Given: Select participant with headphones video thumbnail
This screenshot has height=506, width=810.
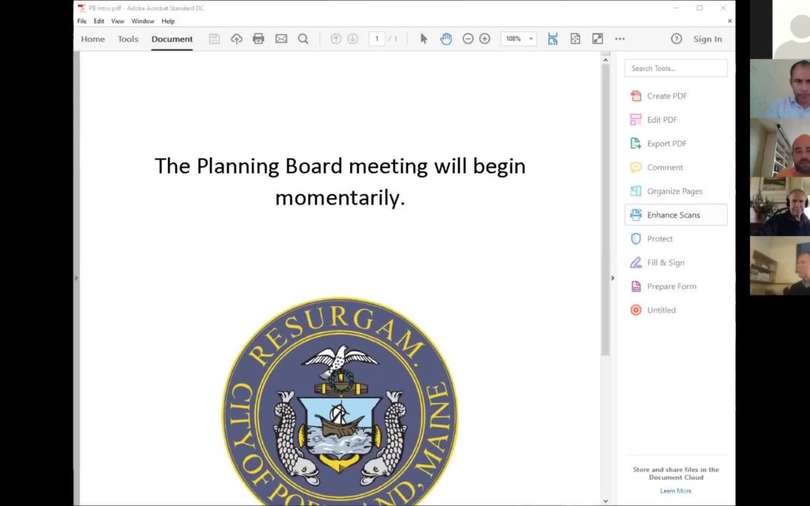Looking at the screenshot, I should pos(780,207).
